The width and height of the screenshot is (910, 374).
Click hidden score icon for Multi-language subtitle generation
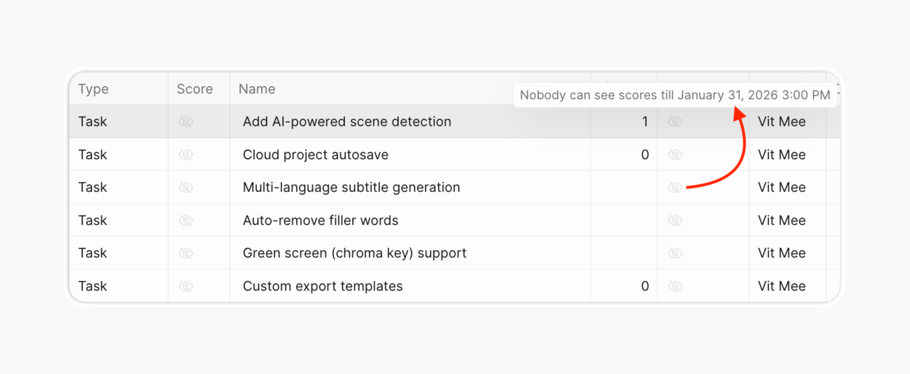pyautogui.click(x=186, y=188)
